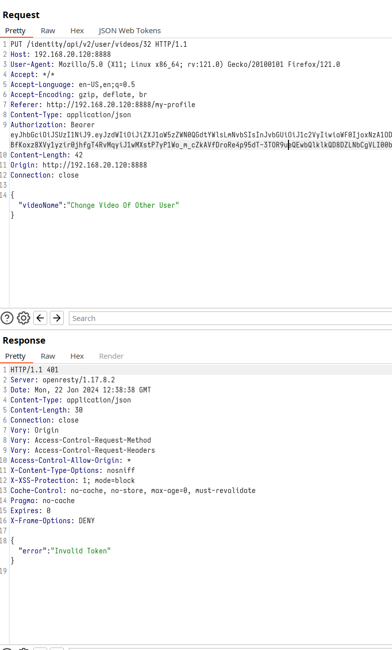Open the JSON Web Tokens tab
Screen dimensions: 392x650
point(130,31)
